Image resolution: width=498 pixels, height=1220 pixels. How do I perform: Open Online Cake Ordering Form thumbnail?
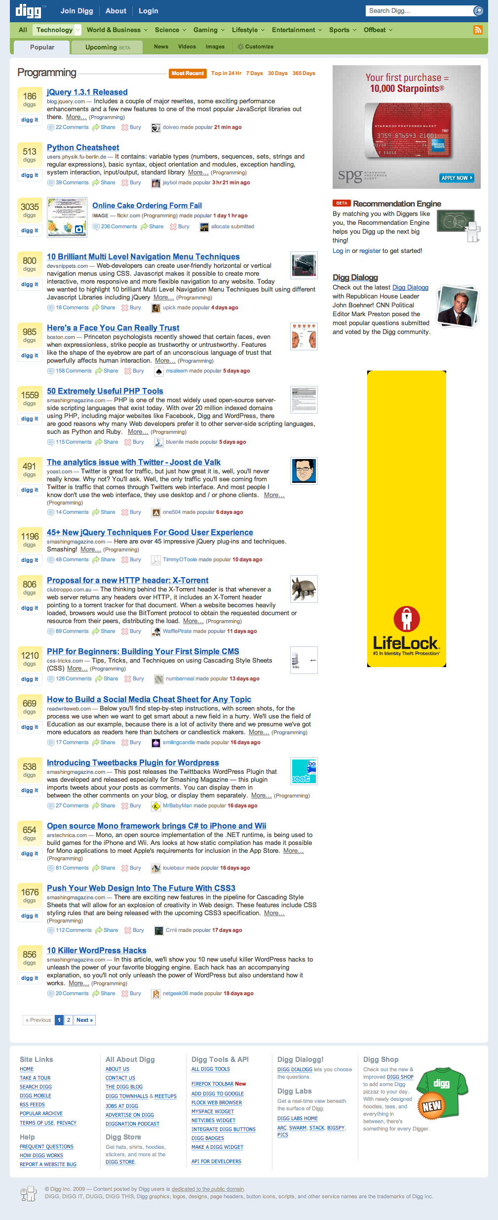(x=67, y=217)
